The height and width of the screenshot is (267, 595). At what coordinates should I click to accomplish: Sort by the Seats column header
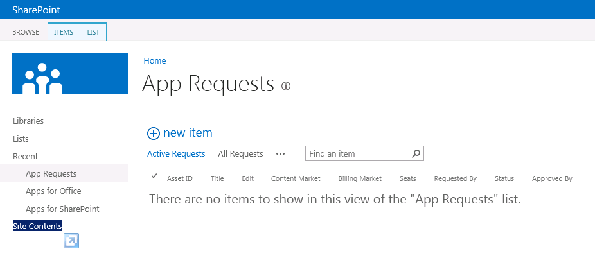click(407, 178)
